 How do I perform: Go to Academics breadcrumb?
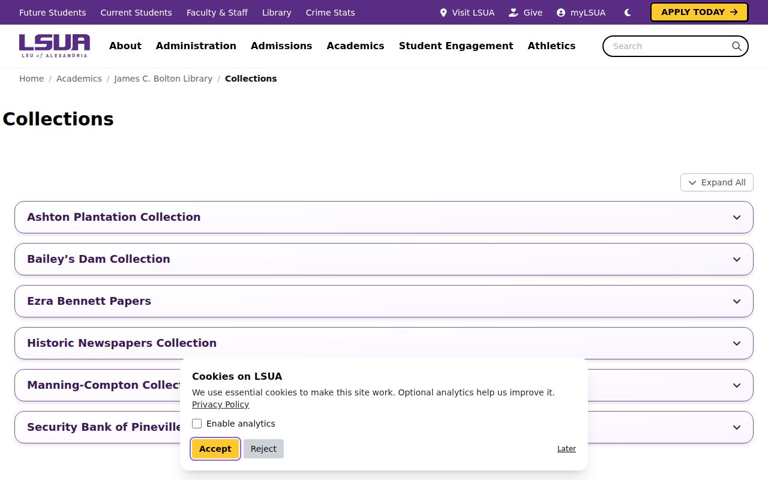79,79
